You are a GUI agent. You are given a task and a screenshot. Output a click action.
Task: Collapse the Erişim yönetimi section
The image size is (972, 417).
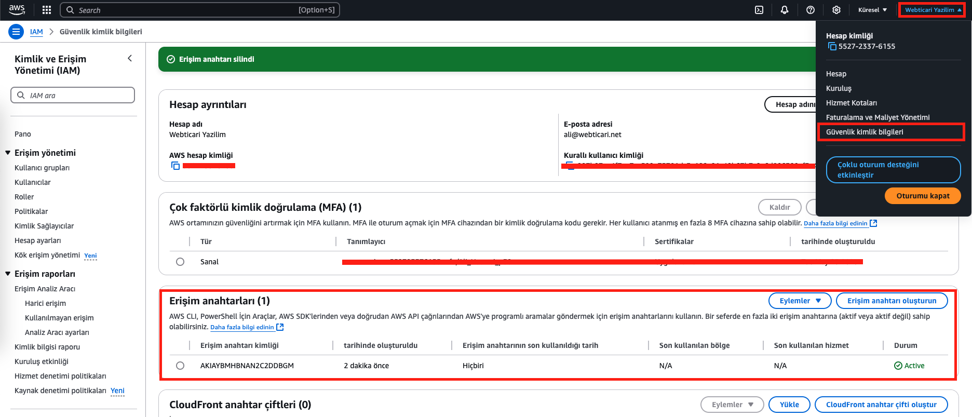pyautogui.click(x=8, y=153)
